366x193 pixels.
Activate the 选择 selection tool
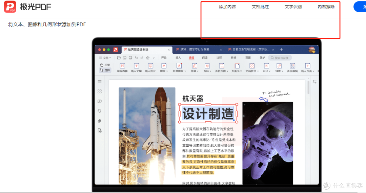[x=105, y=70]
